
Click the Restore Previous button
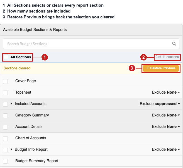[x=161, y=68]
